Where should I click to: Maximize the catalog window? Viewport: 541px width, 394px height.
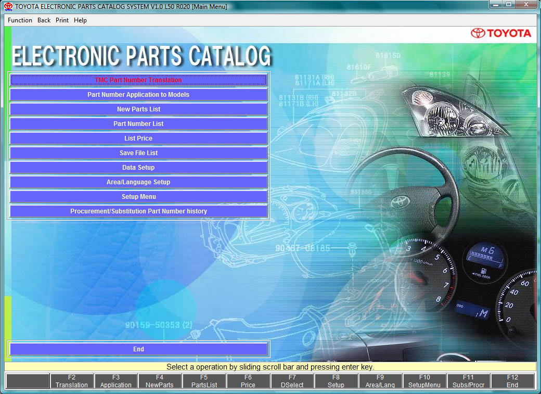point(509,5)
